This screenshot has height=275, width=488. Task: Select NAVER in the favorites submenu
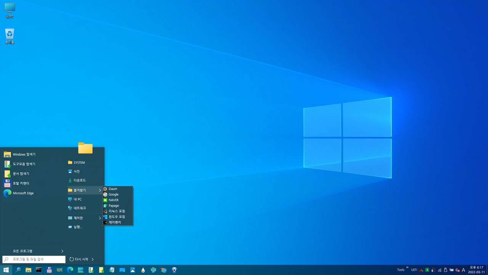tap(118, 200)
